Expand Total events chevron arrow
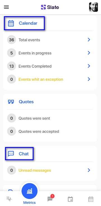 click(x=89, y=39)
